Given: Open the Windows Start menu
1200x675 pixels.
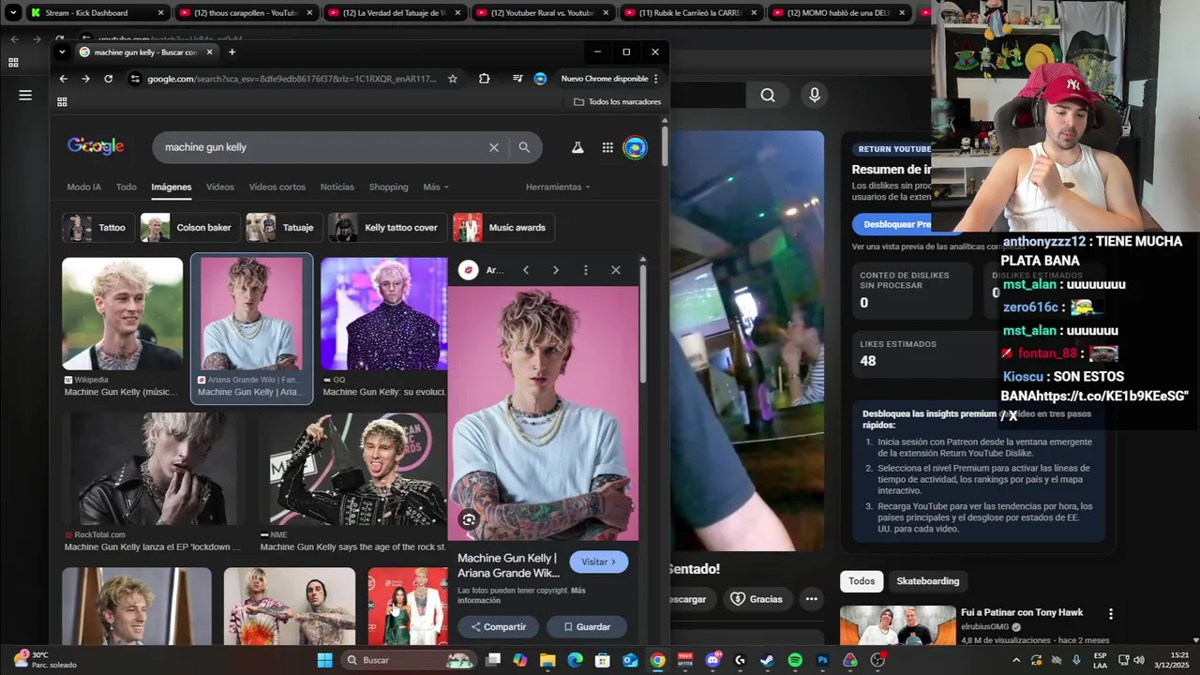Looking at the screenshot, I should tap(324, 660).
